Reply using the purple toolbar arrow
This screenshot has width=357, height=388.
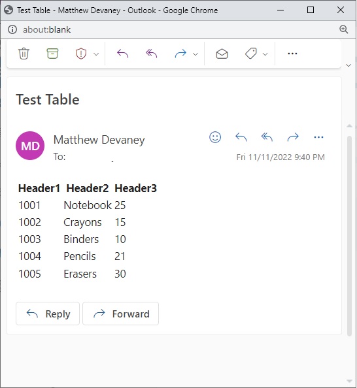click(x=123, y=54)
